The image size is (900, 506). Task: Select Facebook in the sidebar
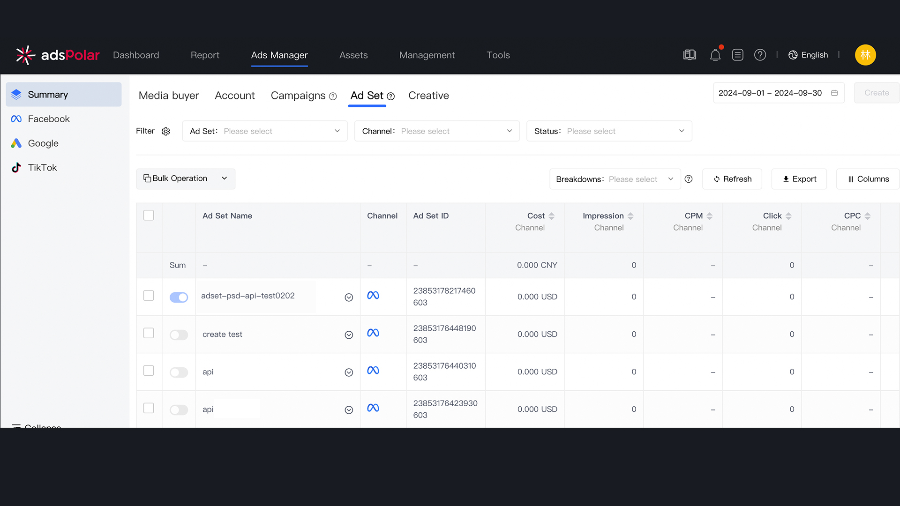pyautogui.click(x=49, y=119)
